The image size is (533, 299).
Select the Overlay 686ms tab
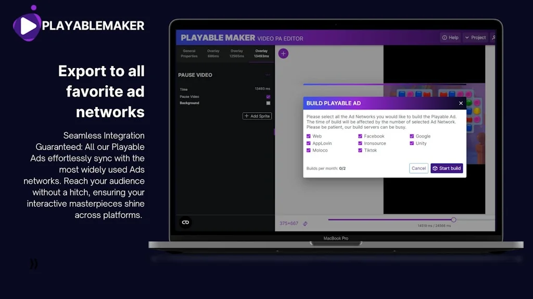click(213, 53)
